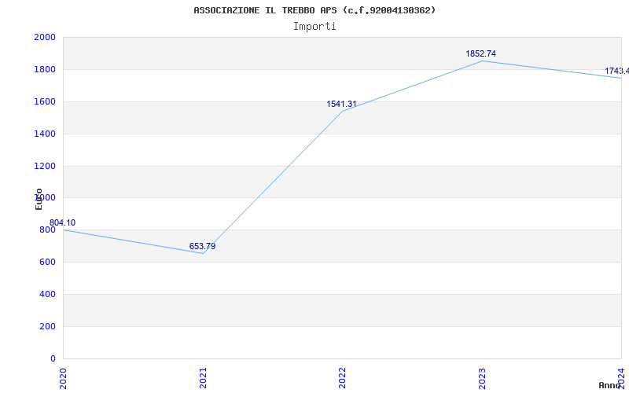Viewport: 629px width, 393px height.
Task: Click the Euro y-axis title
Action: tap(39, 199)
